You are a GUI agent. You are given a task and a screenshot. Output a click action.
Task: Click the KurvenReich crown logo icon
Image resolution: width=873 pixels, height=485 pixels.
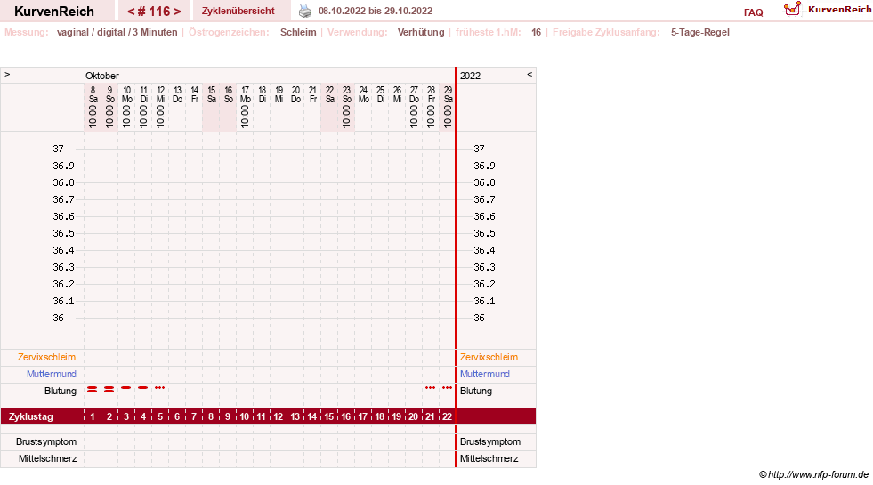tap(792, 9)
